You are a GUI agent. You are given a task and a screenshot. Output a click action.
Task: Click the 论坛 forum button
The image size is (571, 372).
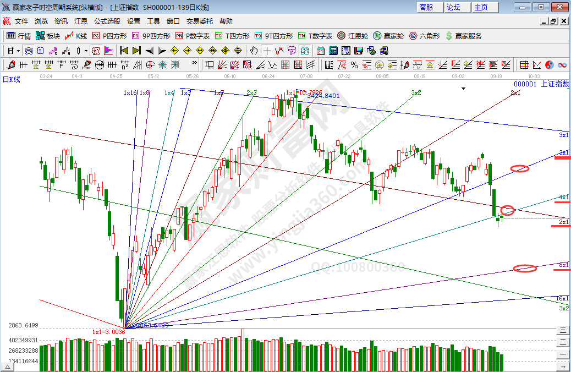click(x=455, y=7)
